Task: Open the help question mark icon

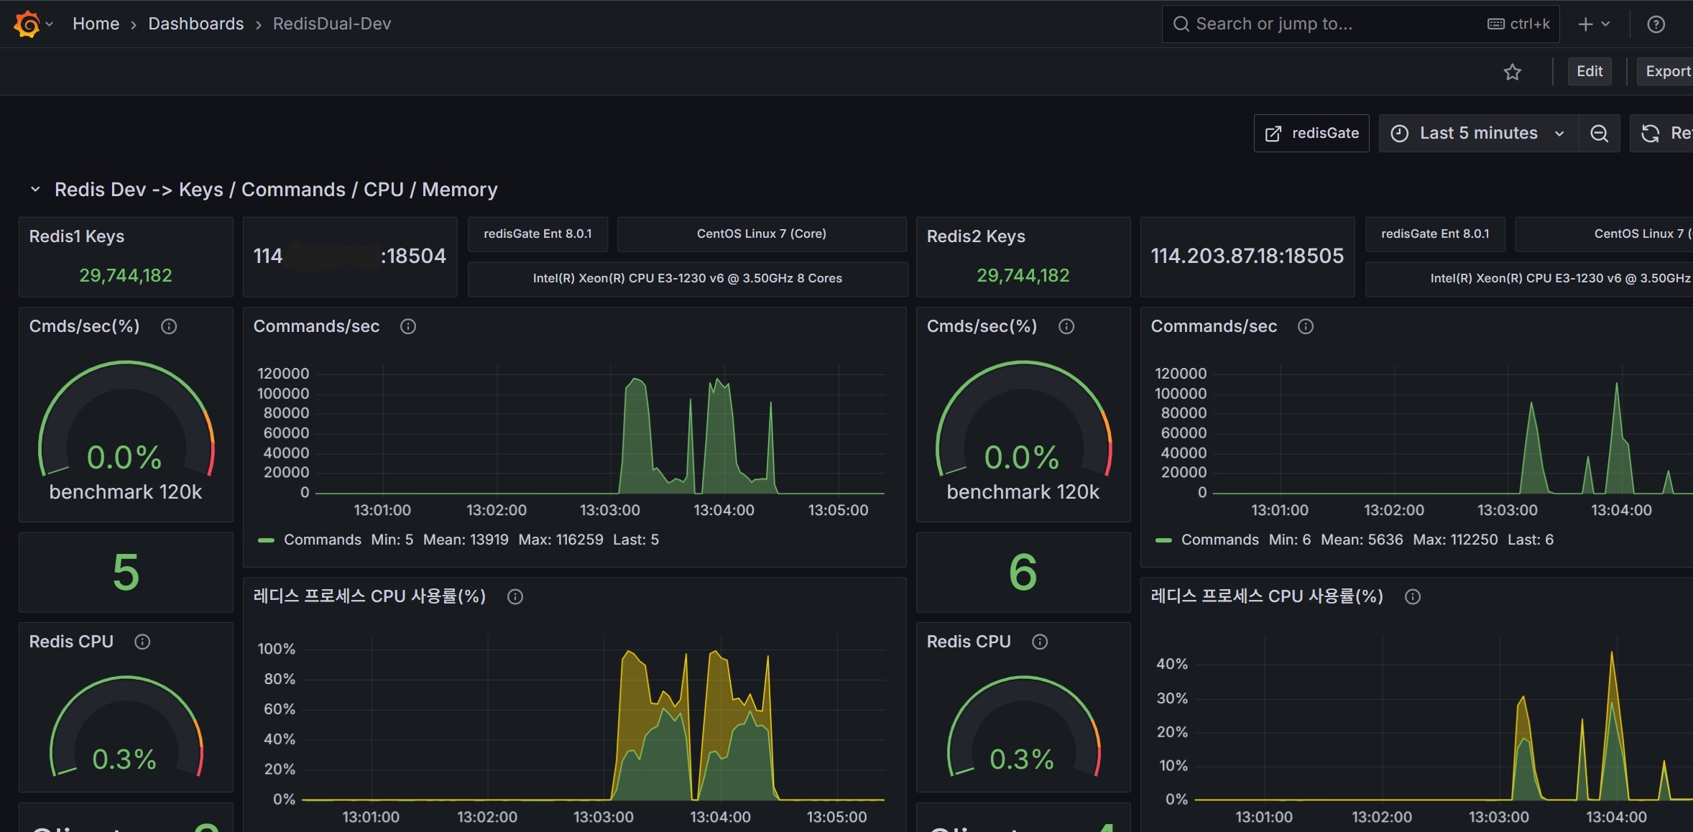Action: [1656, 24]
